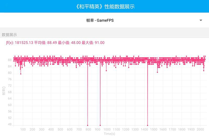Select the 最大值 91.00 maximum readout
The width and height of the screenshot is (209, 139).
[93, 43]
